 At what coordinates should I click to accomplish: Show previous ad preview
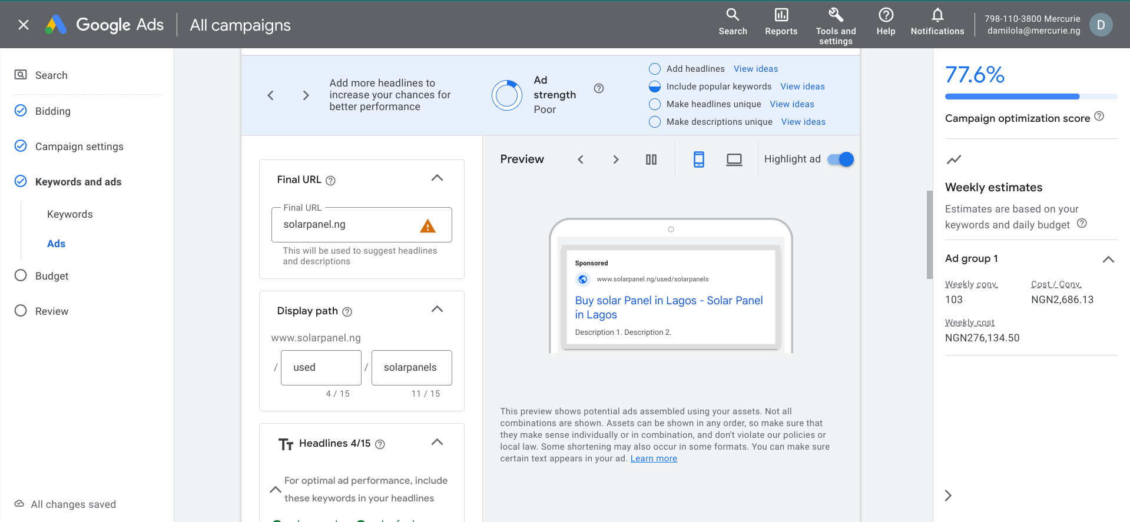coord(581,159)
